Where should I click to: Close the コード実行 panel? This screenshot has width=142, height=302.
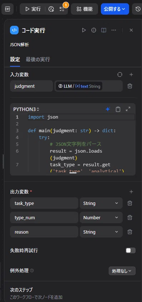(131, 30)
